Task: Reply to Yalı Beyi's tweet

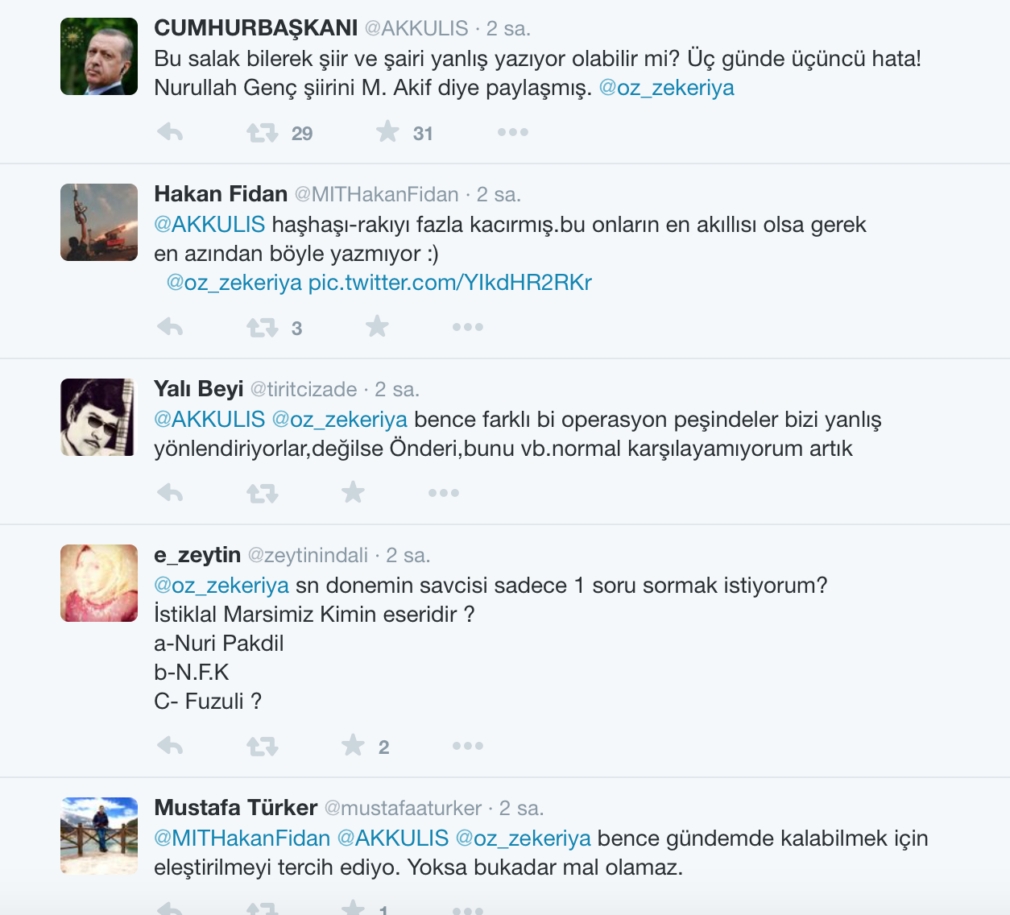Action: pos(170,493)
